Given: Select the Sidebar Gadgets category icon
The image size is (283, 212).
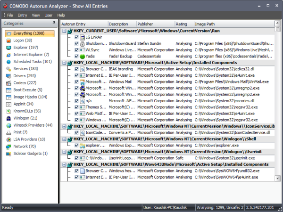Looking at the screenshot, I should [9, 154].
